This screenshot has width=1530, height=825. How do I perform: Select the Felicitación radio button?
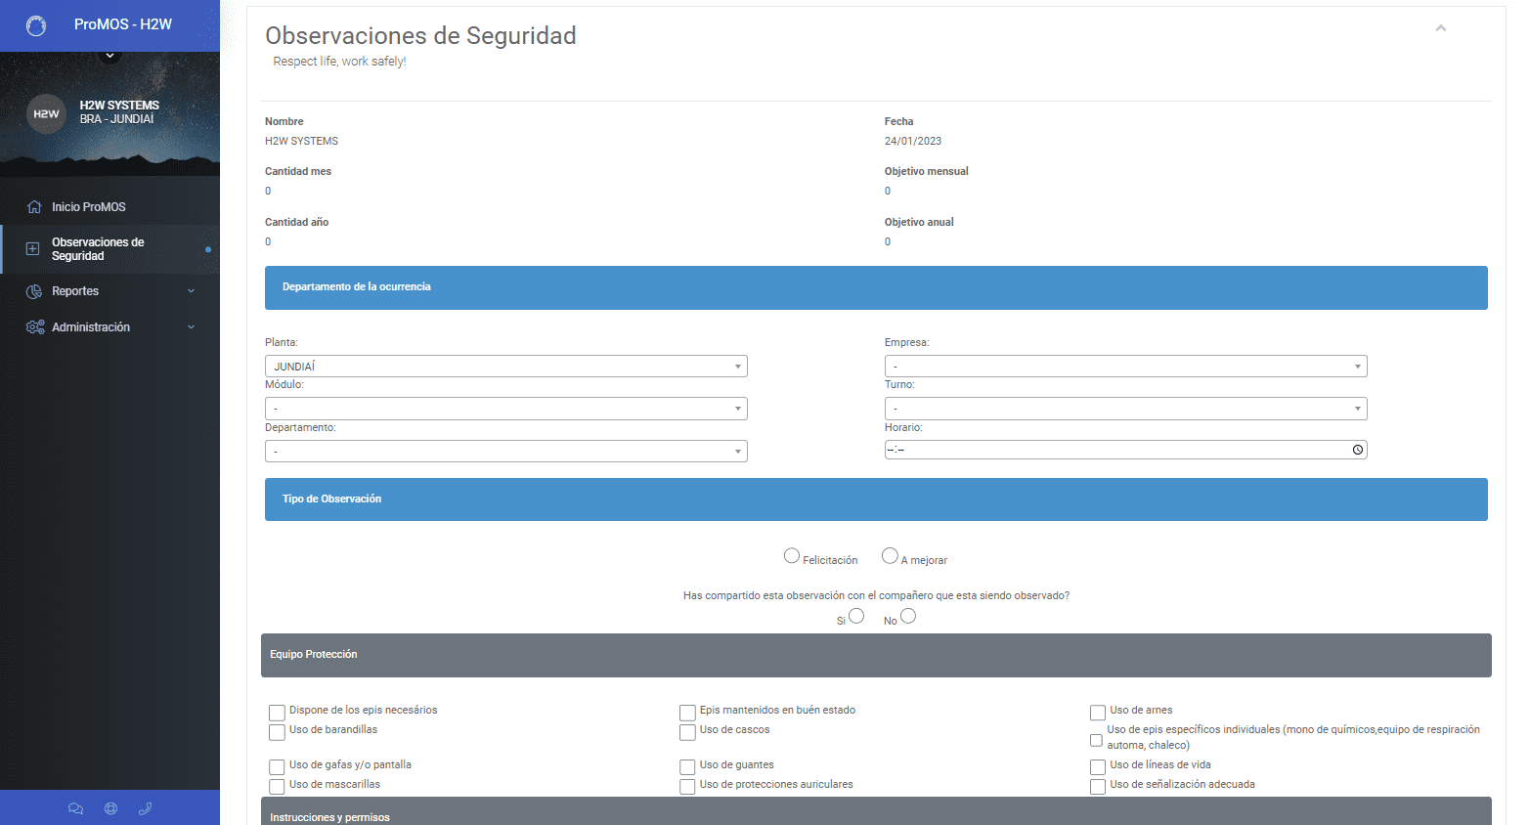pyautogui.click(x=792, y=556)
